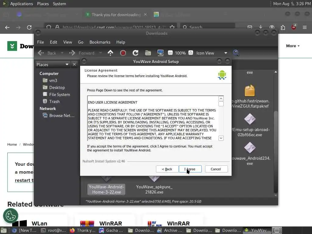The width and height of the screenshot is (312, 234).
Task: Open Bookmarks menu in file manager
Action: pyautogui.click(x=100, y=42)
